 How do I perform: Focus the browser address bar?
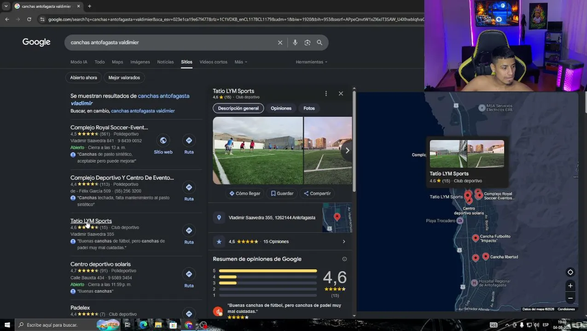pyautogui.click(x=235, y=19)
